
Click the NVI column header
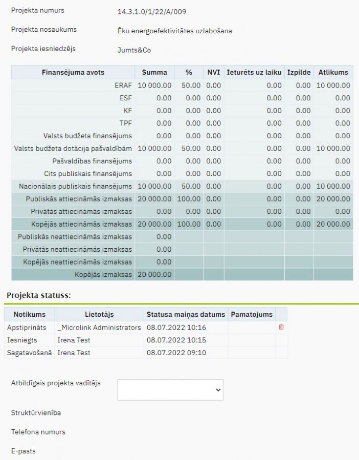(x=213, y=73)
